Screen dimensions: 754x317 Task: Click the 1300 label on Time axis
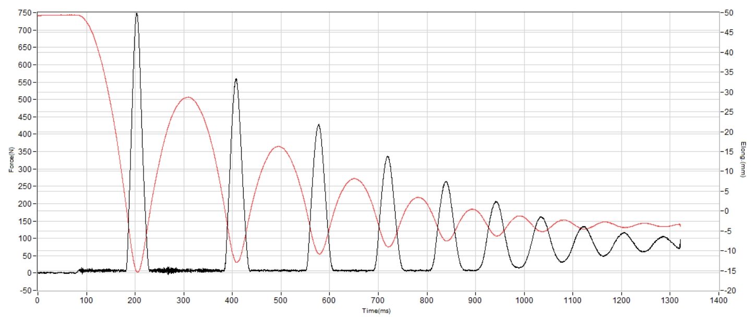click(x=670, y=301)
